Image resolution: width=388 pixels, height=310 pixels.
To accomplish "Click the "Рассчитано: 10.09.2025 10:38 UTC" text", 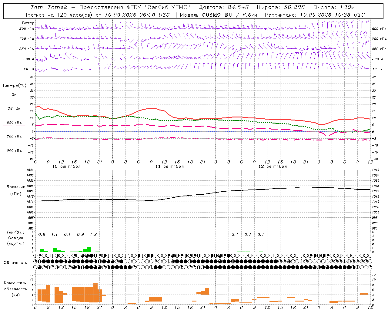I will click(x=315, y=15).
